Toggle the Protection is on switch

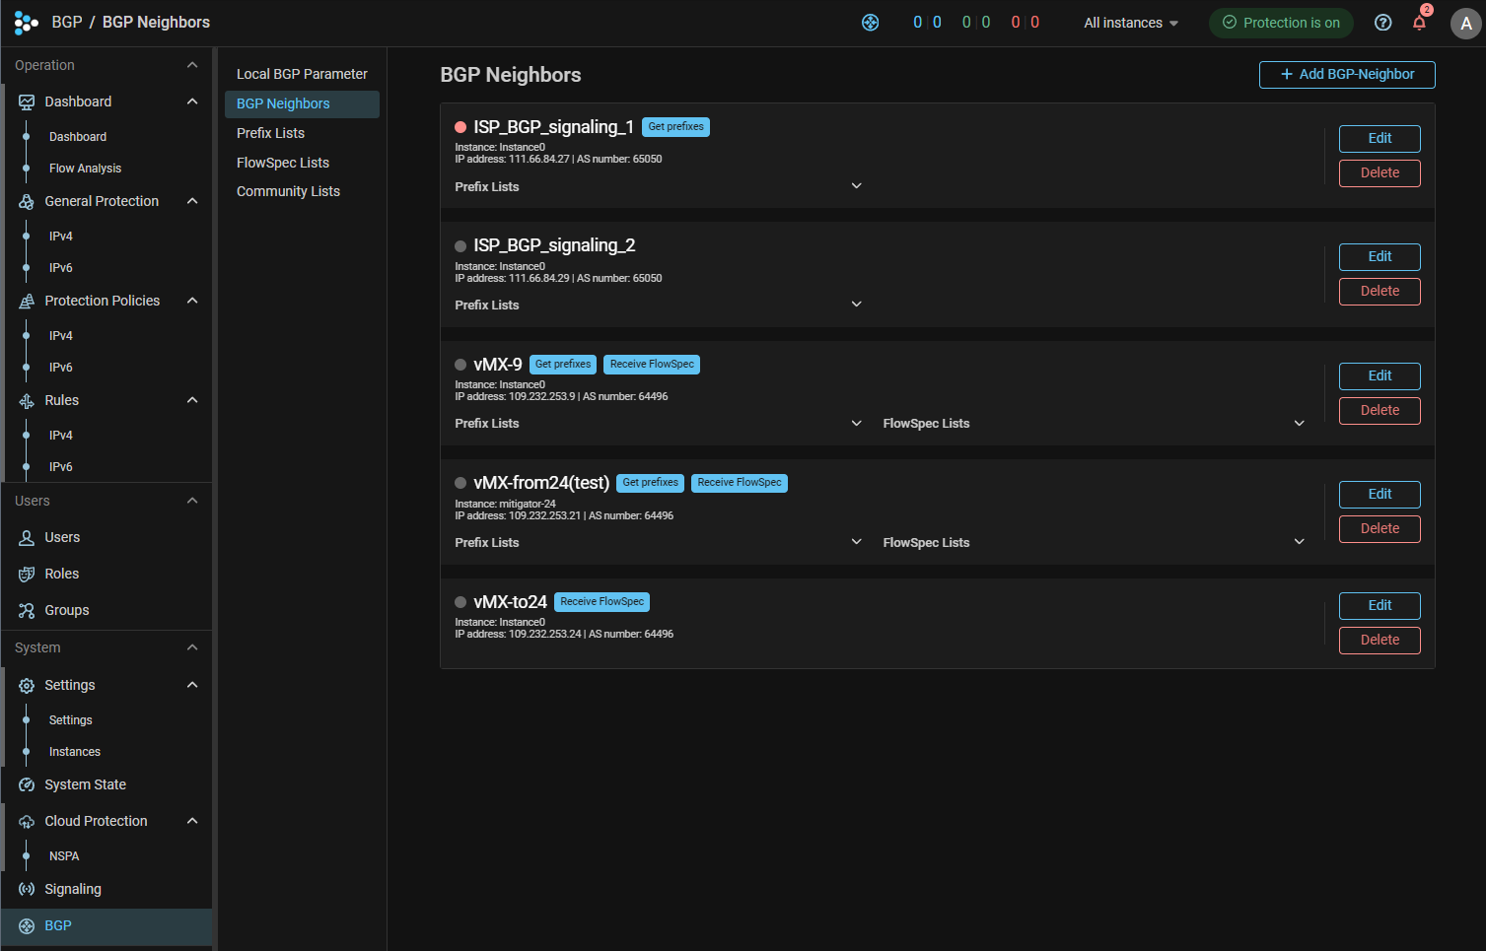pyautogui.click(x=1281, y=23)
